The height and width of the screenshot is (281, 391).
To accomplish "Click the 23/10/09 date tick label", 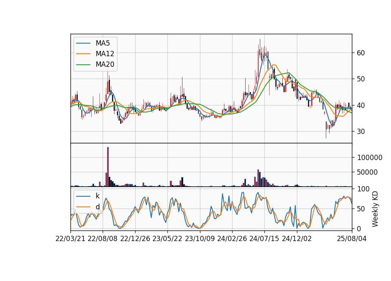I will 200,239.
